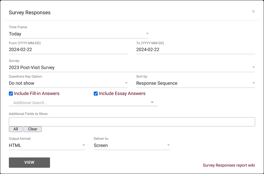Close the Survey Responses dialog
264x174 pixels.
pyautogui.click(x=253, y=11)
